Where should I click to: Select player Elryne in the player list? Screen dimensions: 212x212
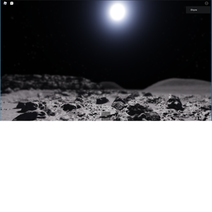[x=198, y=10]
